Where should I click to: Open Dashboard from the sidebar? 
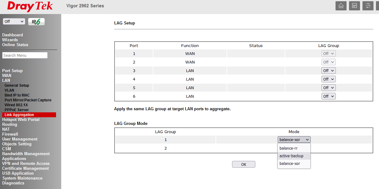[13, 35]
